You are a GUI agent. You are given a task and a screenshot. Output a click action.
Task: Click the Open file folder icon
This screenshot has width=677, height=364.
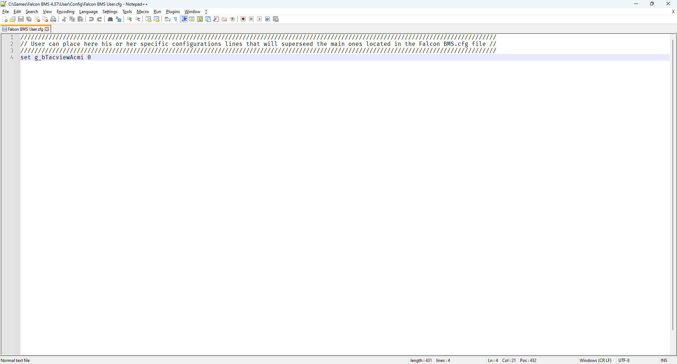[x=13, y=19]
